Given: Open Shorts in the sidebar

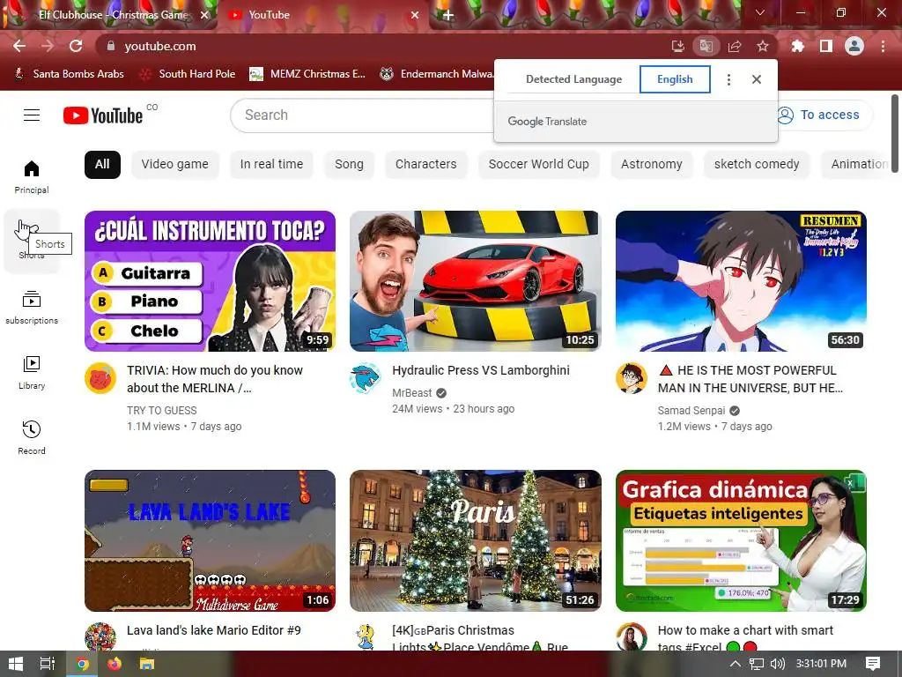Looking at the screenshot, I should [x=32, y=242].
